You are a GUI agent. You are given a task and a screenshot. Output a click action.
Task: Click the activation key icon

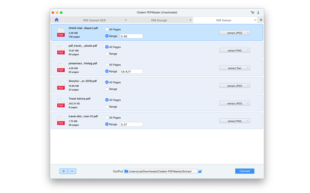click(258, 13)
